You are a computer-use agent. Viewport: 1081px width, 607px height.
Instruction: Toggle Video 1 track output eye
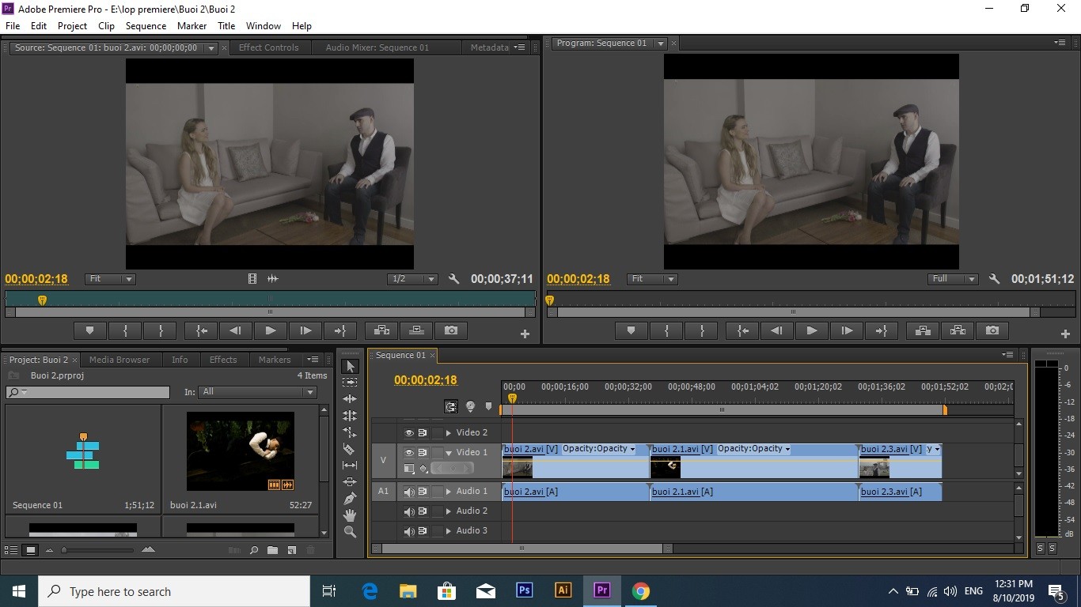pos(409,453)
